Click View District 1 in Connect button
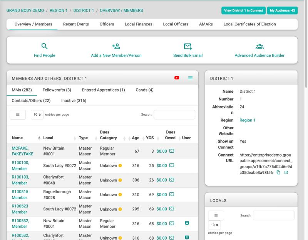The image size is (308, 240). [x=243, y=10]
